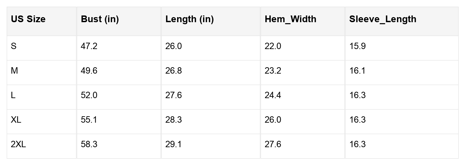The width and height of the screenshot is (465, 165).
Task: Click length value 26.8 for size M
Action: click(173, 71)
